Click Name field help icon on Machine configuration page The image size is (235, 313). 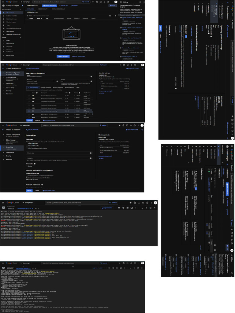pos(91,77)
